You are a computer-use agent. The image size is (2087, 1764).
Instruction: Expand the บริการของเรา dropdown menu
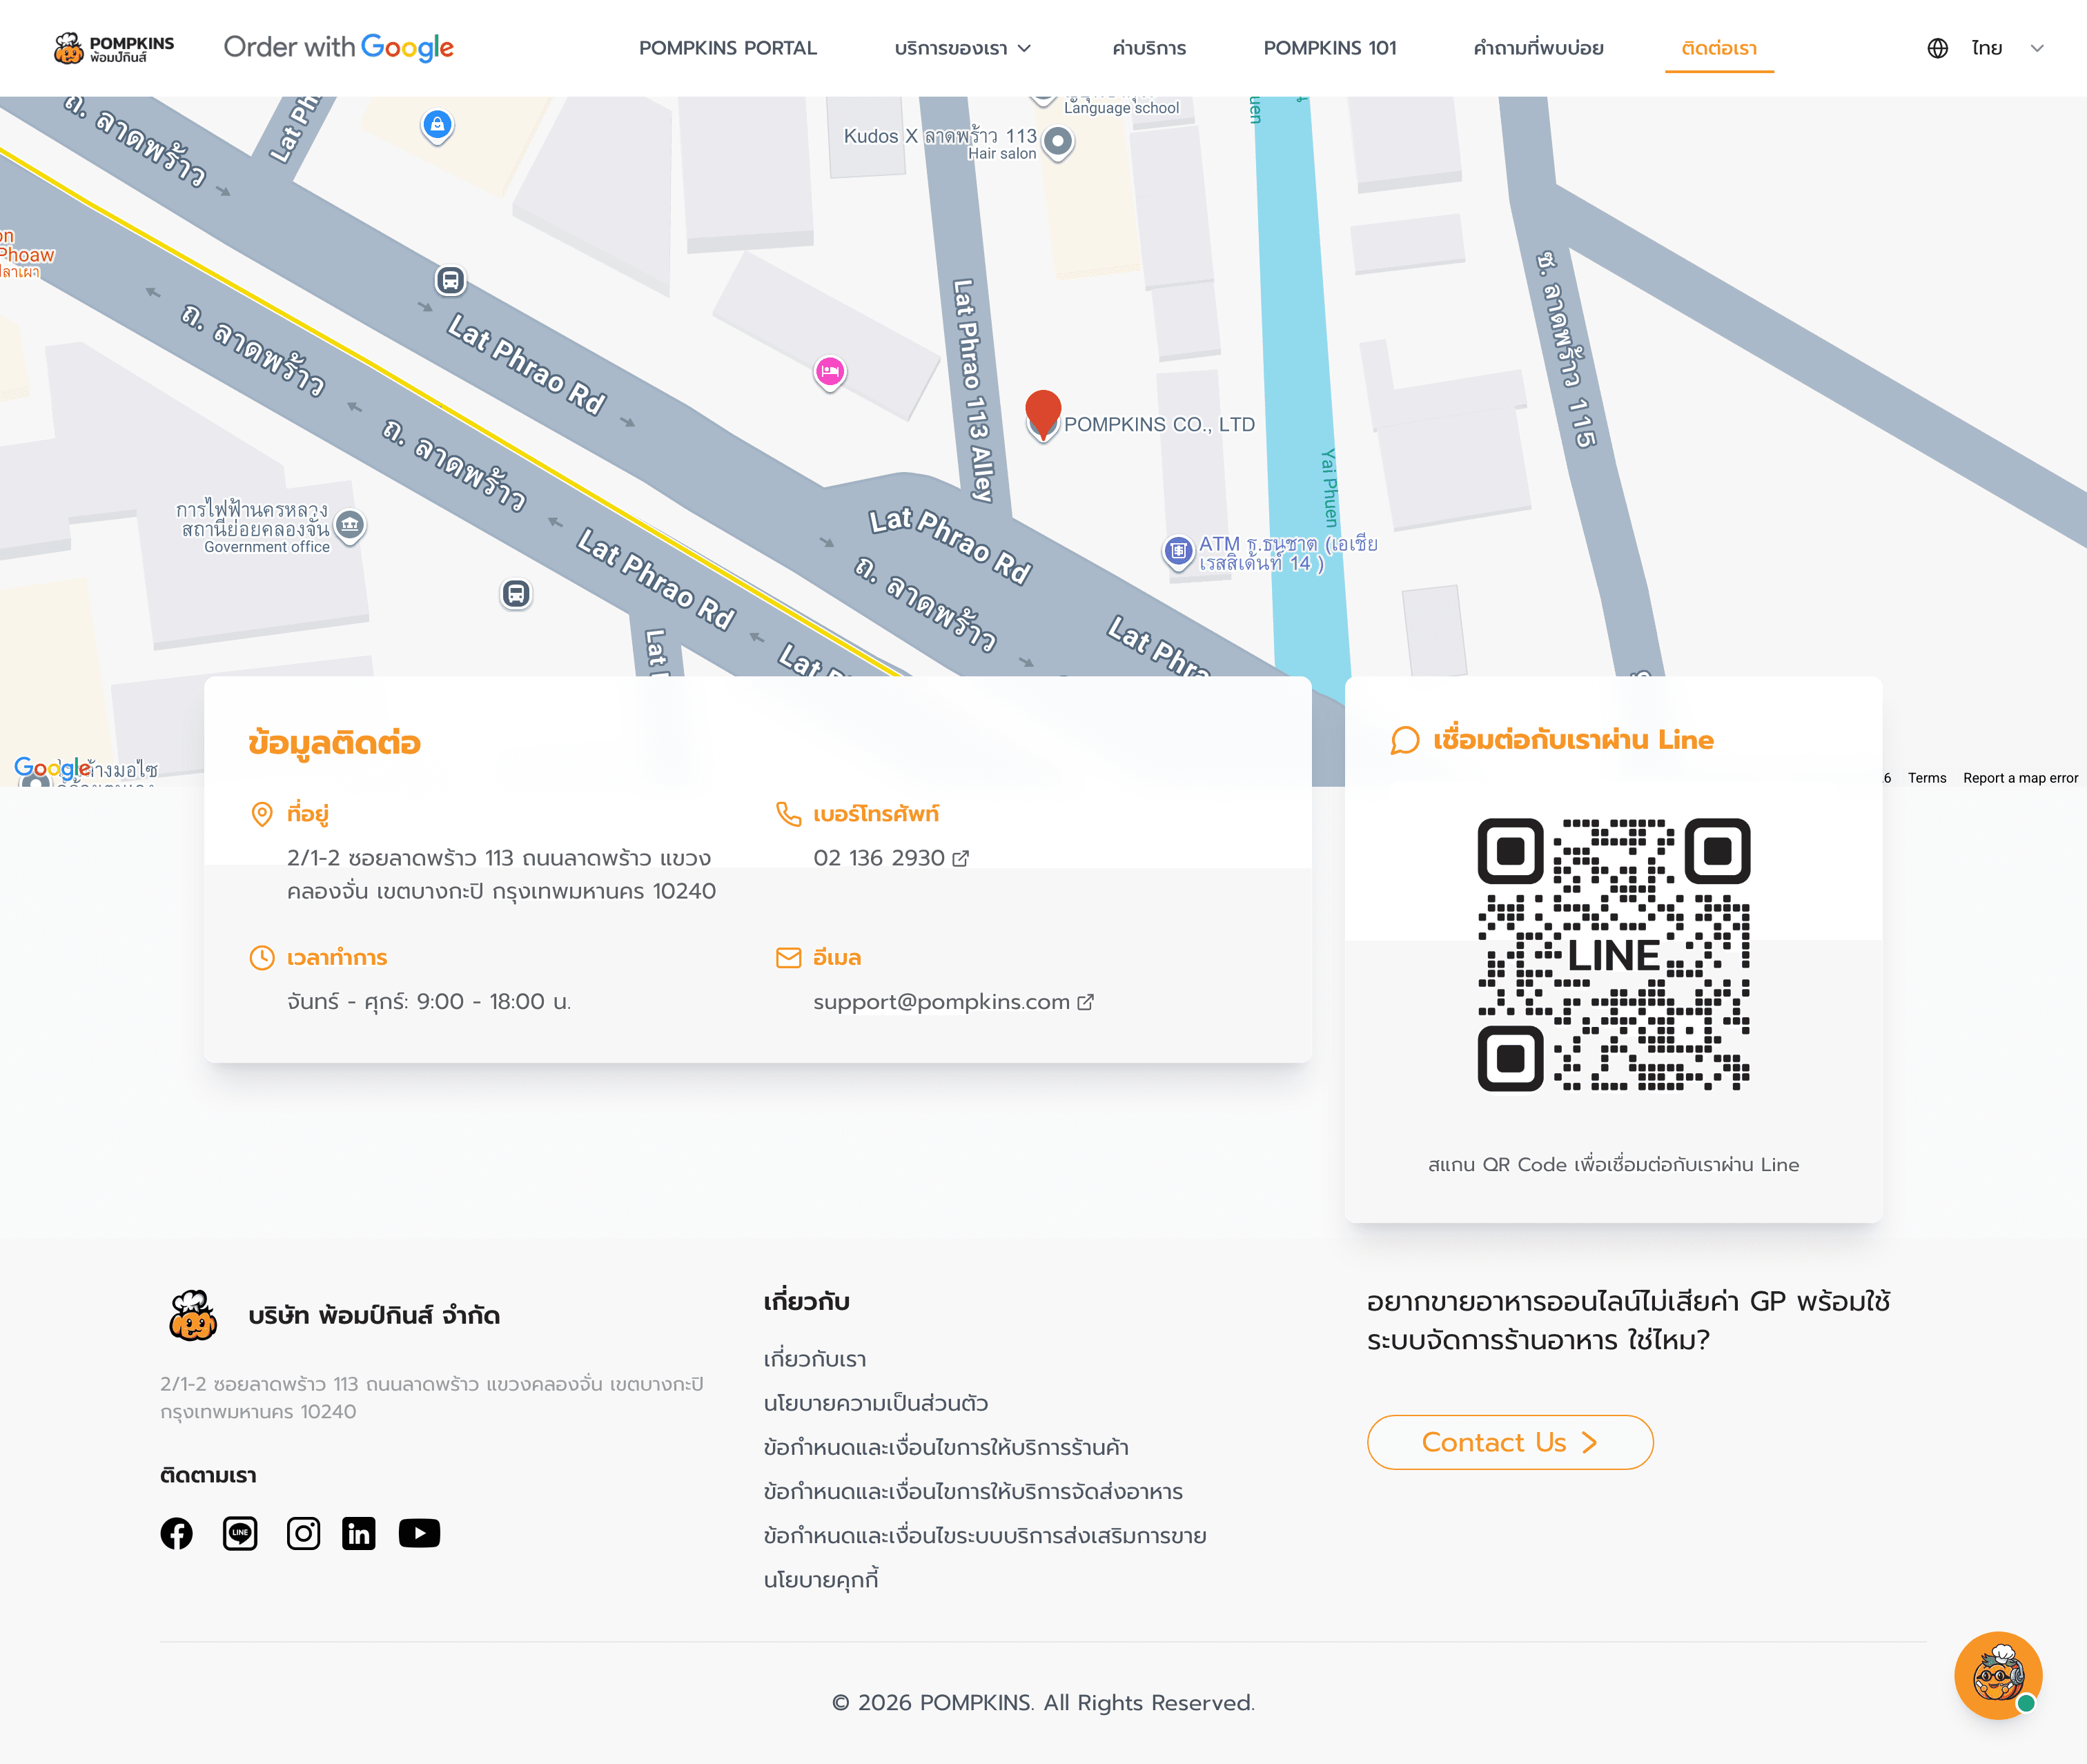(x=963, y=48)
